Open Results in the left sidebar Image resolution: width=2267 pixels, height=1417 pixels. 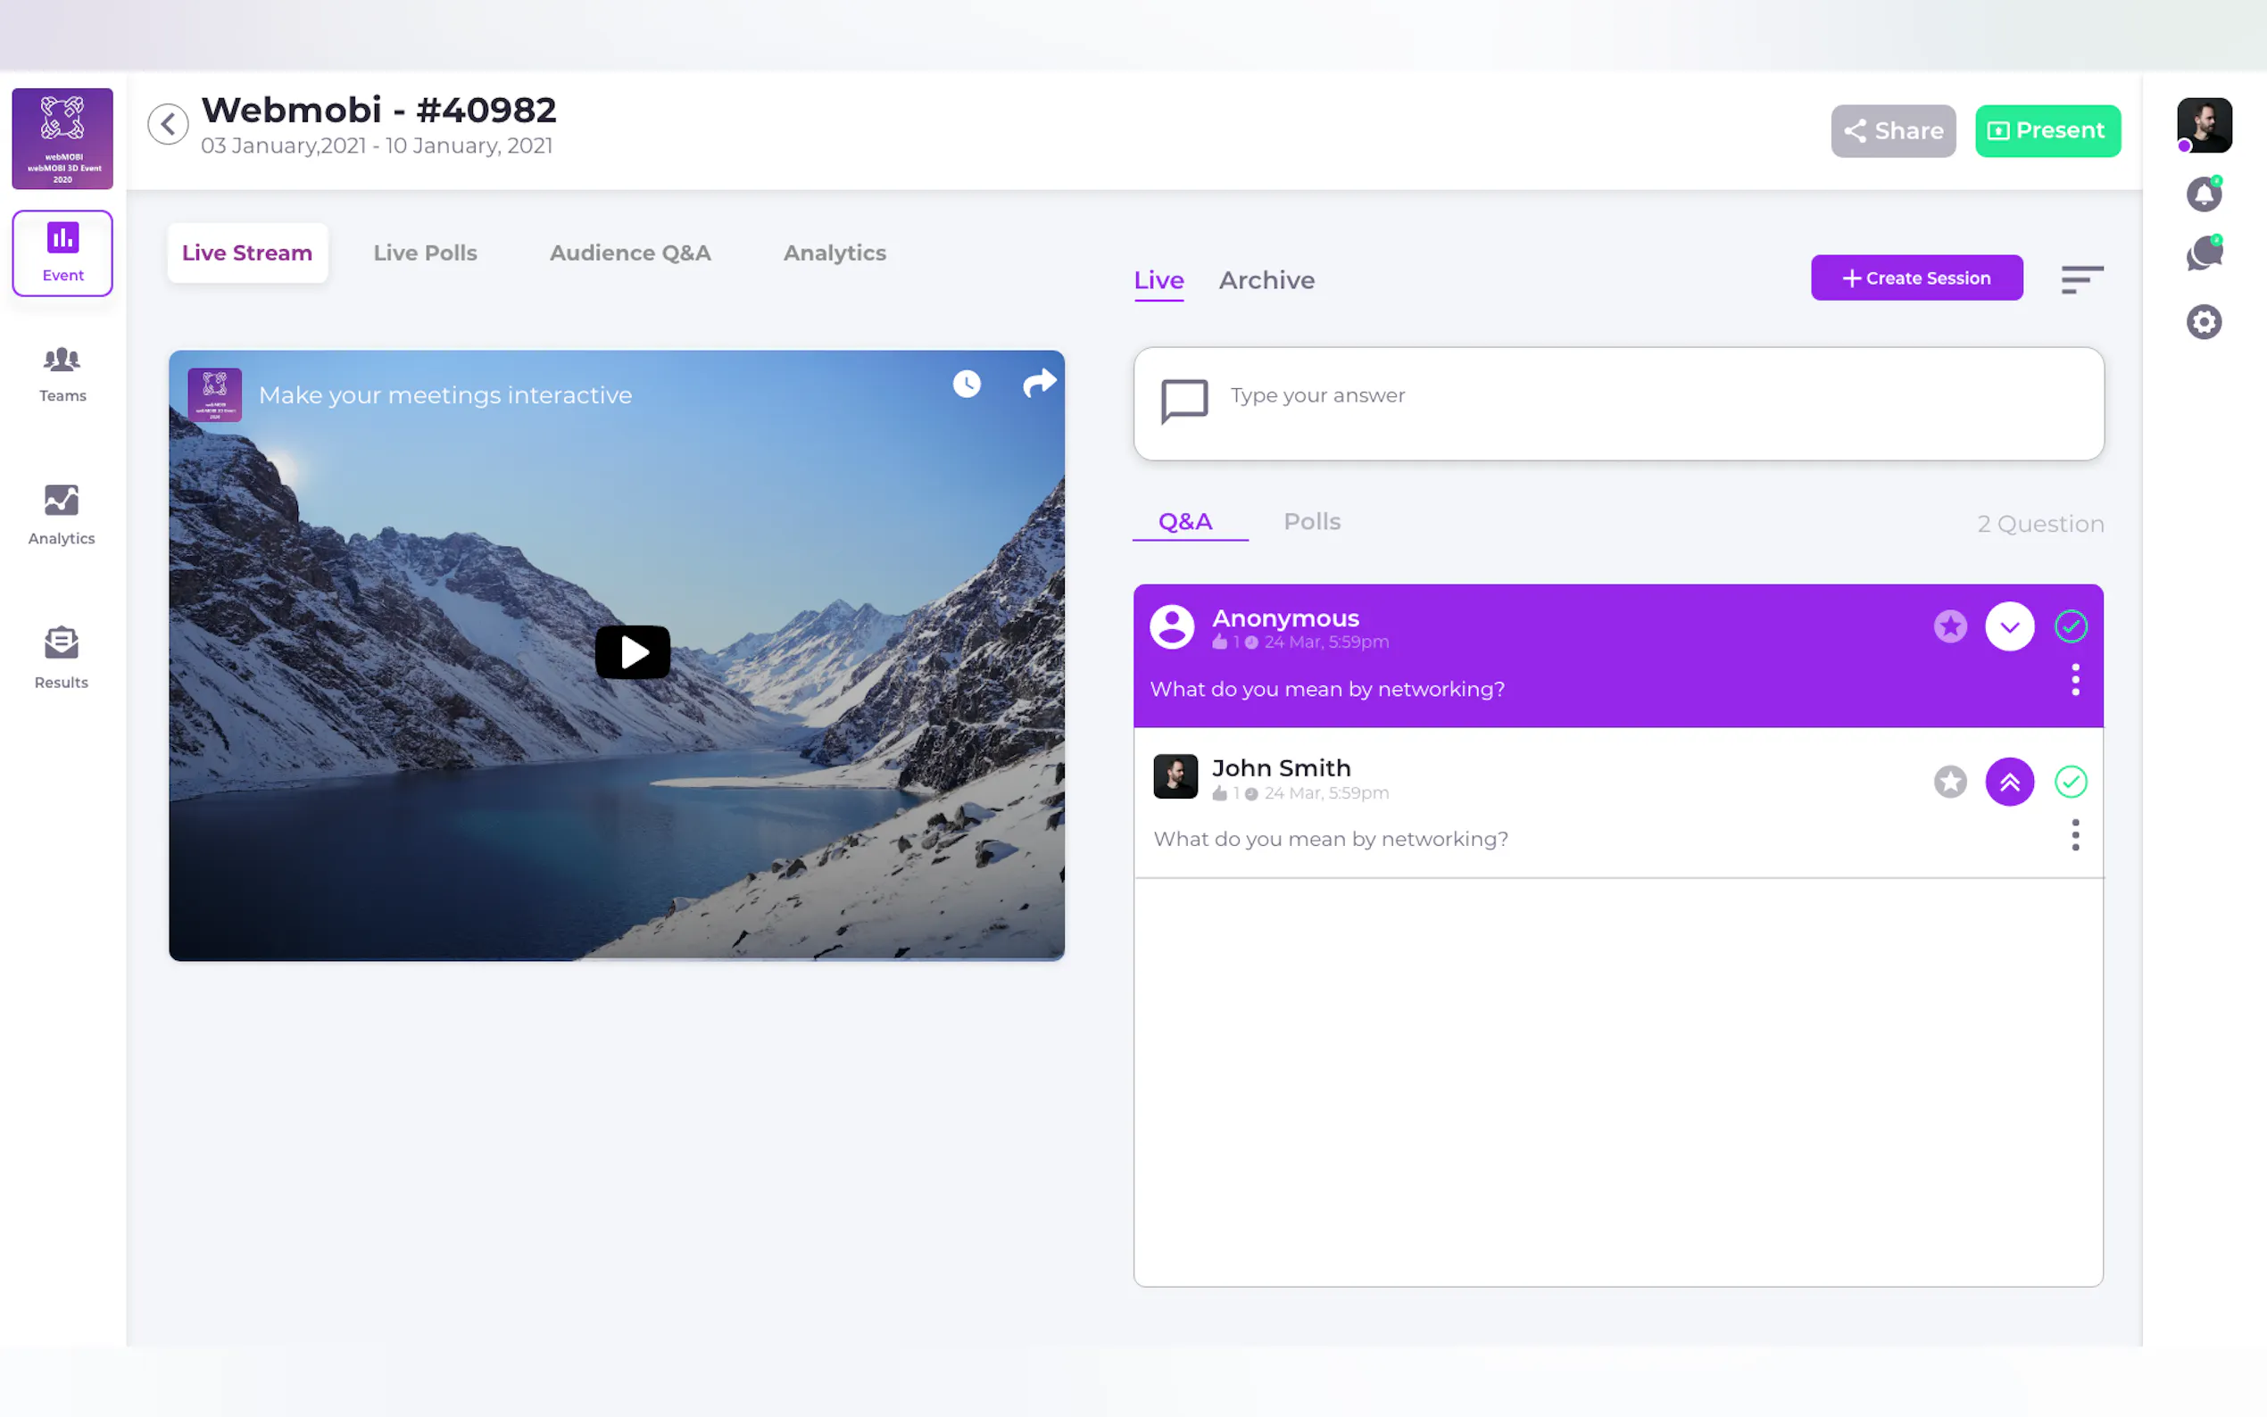[x=62, y=657]
